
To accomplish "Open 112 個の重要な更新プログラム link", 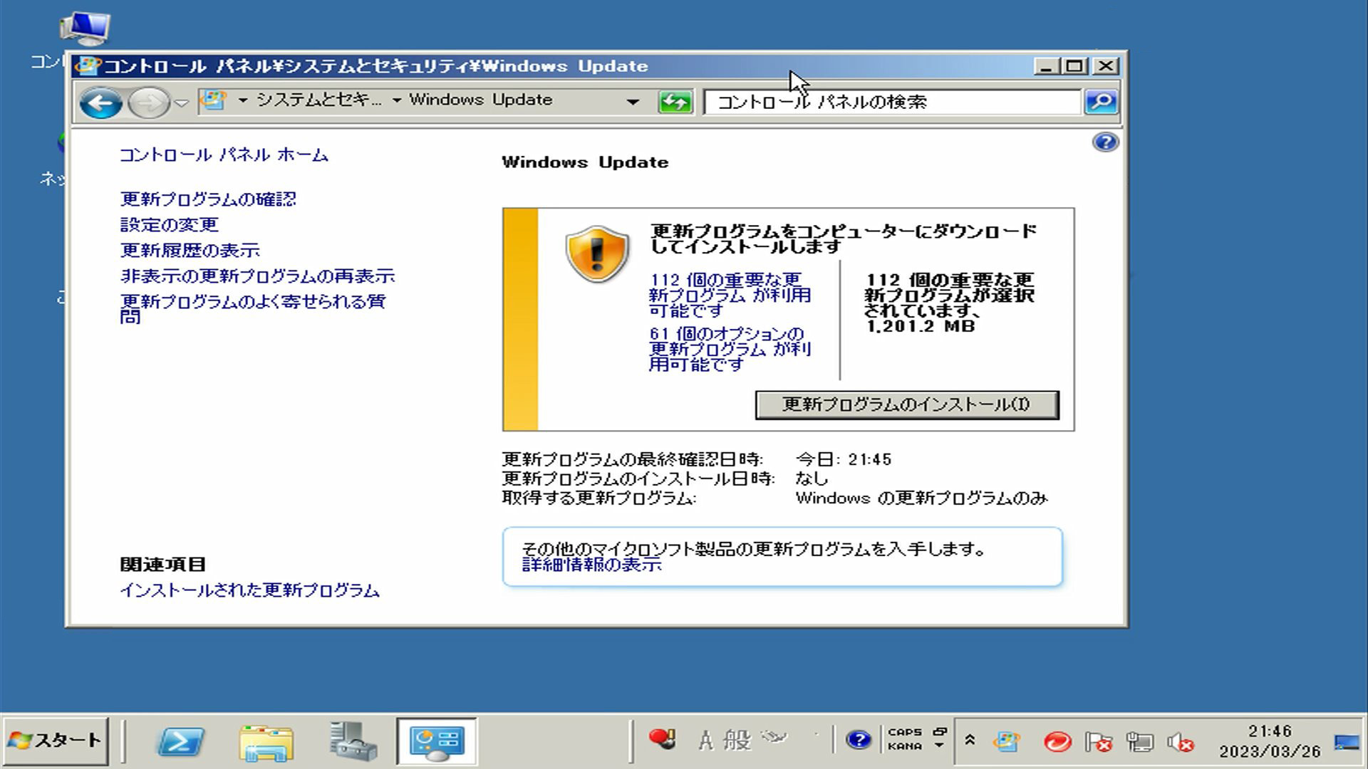I will pos(728,295).
